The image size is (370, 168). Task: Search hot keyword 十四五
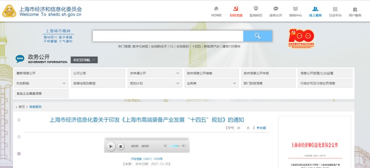pos(197,46)
